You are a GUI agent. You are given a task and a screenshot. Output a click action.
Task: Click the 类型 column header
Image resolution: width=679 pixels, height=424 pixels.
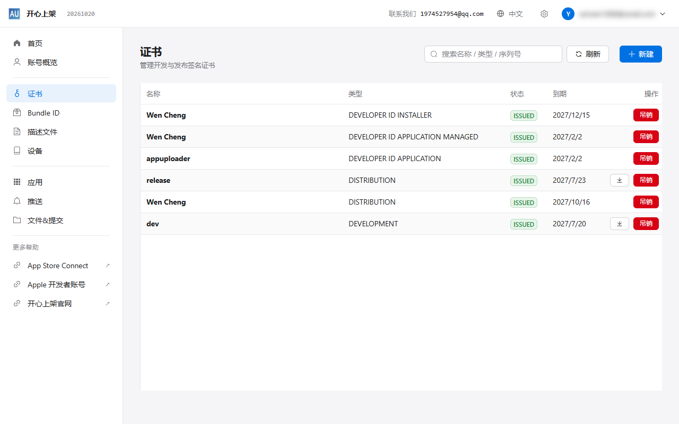pos(355,94)
